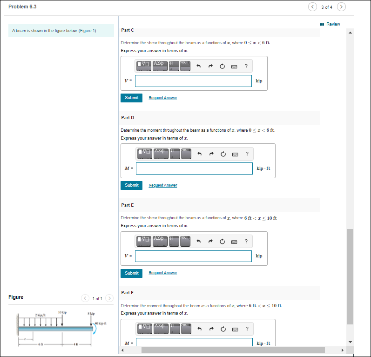
Task: Click vertical scrollbar up arrow
Action: 350,33
